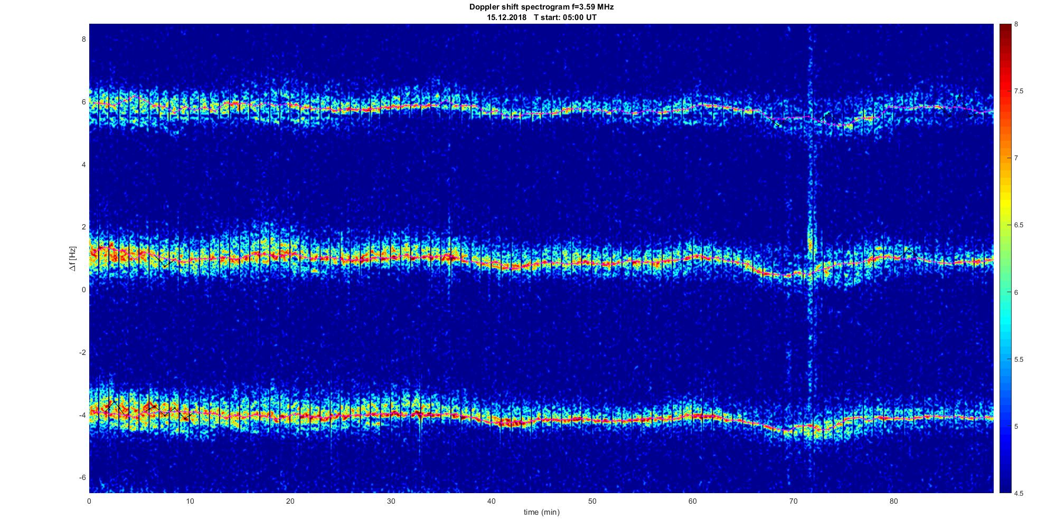Screen dimensions: 1056x529
Task: Click the colorbar tick label 4.5
Action: [x=1019, y=493]
